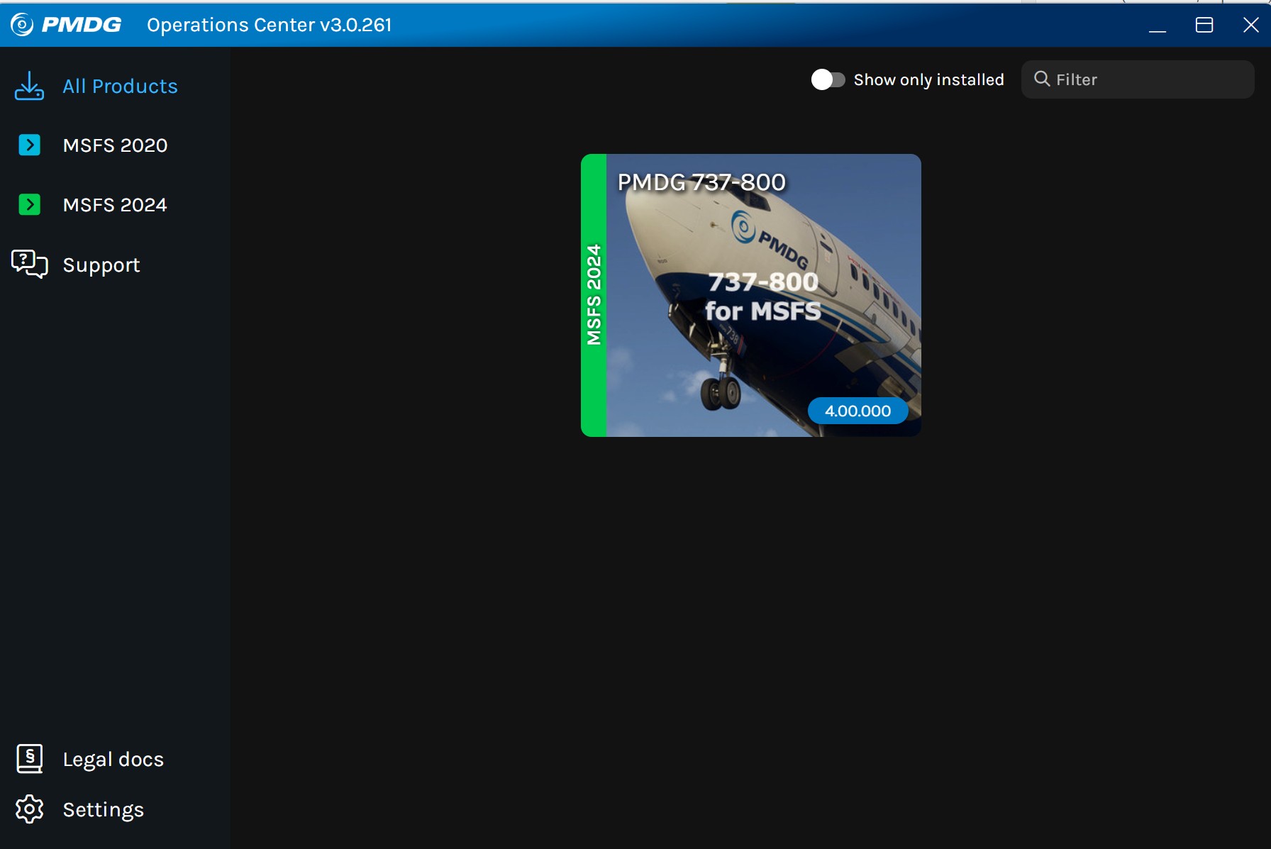Click the PMDG 737-800 card title
Image resolution: width=1271 pixels, height=849 pixels.
(x=701, y=182)
